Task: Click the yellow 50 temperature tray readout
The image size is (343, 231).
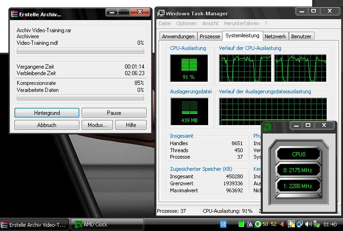Action: (265, 224)
